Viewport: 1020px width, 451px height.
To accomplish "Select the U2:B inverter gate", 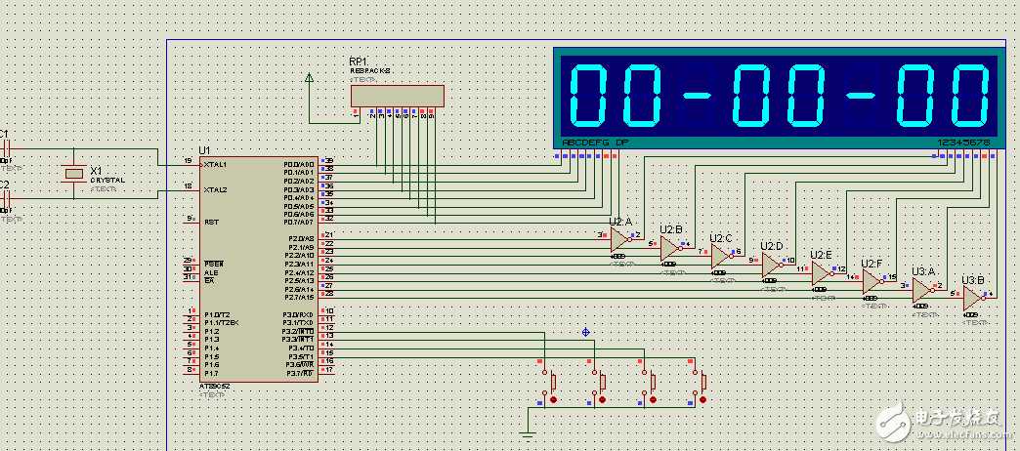I will point(670,249).
